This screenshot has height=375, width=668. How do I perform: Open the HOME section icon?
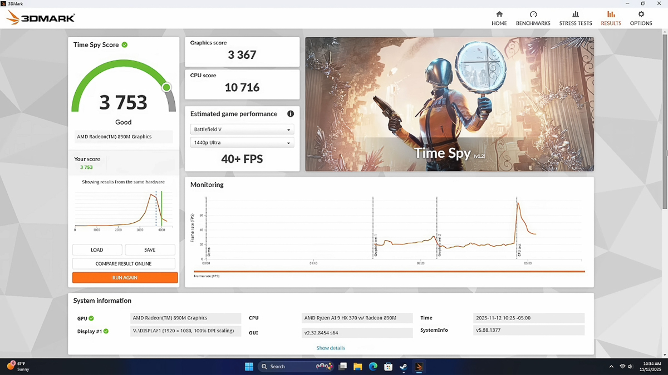coord(499,14)
